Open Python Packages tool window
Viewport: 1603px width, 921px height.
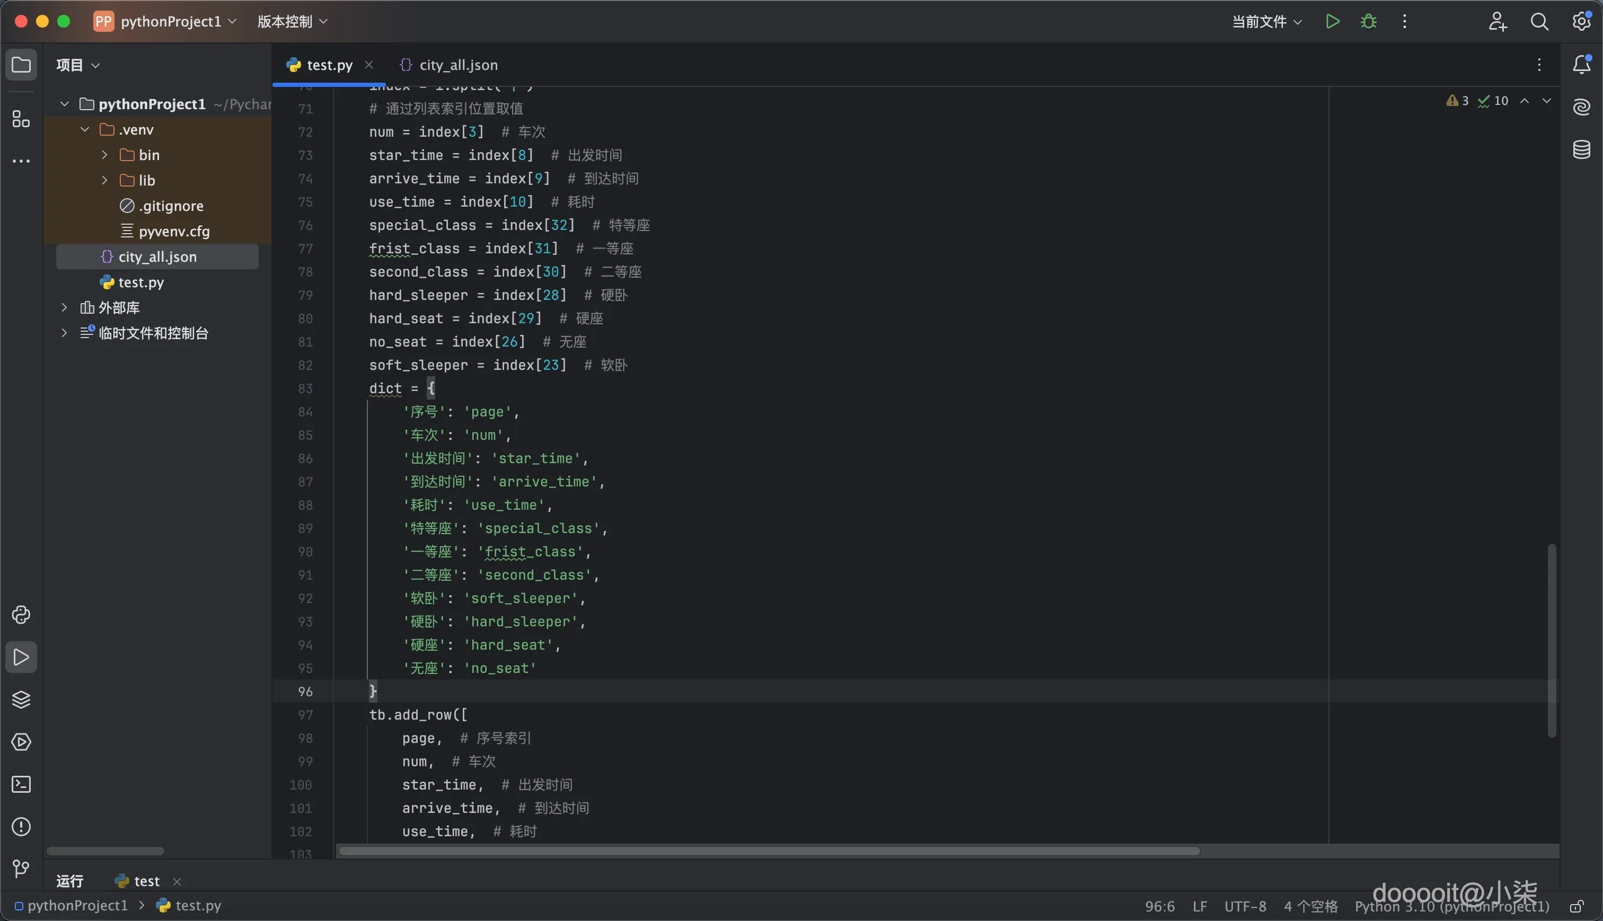21,699
